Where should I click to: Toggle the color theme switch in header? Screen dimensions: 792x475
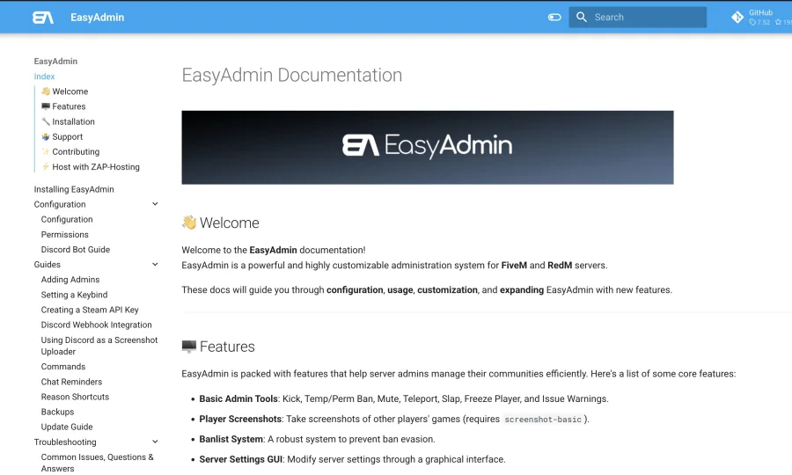point(554,18)
